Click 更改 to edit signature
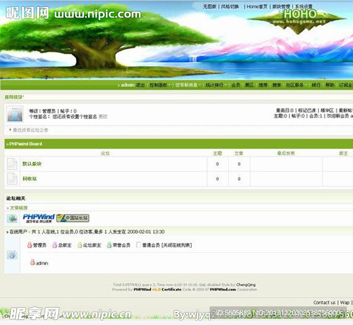 (103, 117)
